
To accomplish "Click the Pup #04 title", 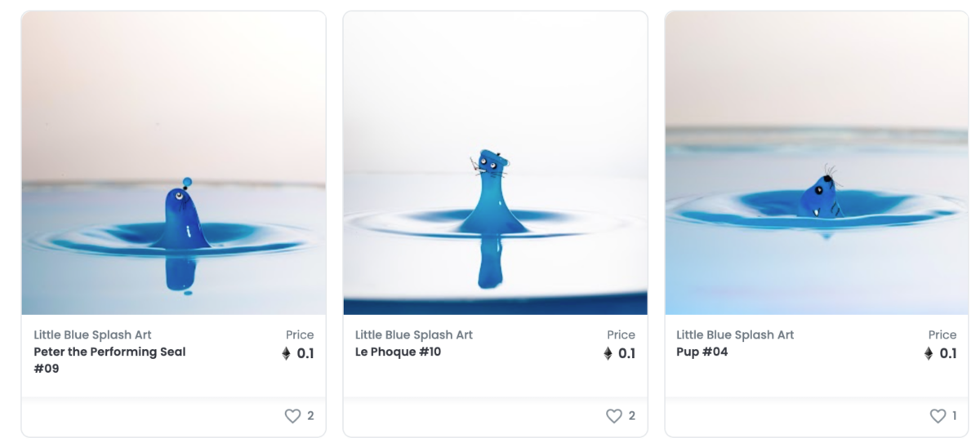I will tap(702, 352).
